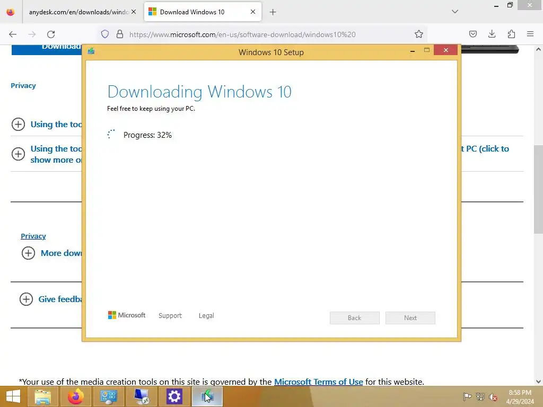Click the top Privacy link on webpage
Image resolution: width=543 pixels, height=407 pixels.
[x=23, y=85]
